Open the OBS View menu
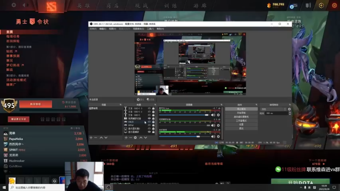 113,29
